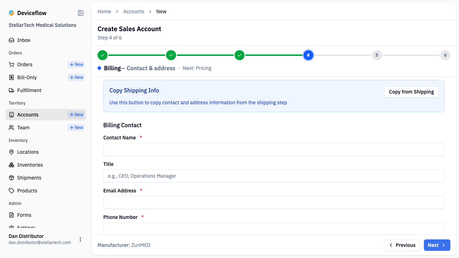
Task: Click the Inbox tray icon
Action: tap(11, 40)
